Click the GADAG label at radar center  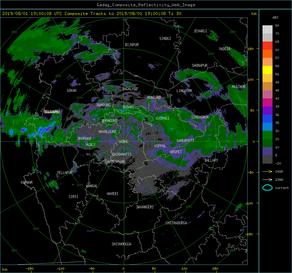tap(123, 142)
